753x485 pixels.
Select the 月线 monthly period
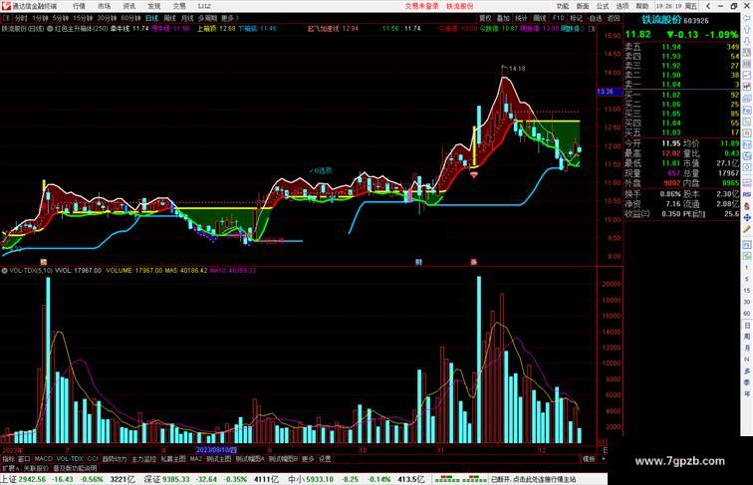187,18
